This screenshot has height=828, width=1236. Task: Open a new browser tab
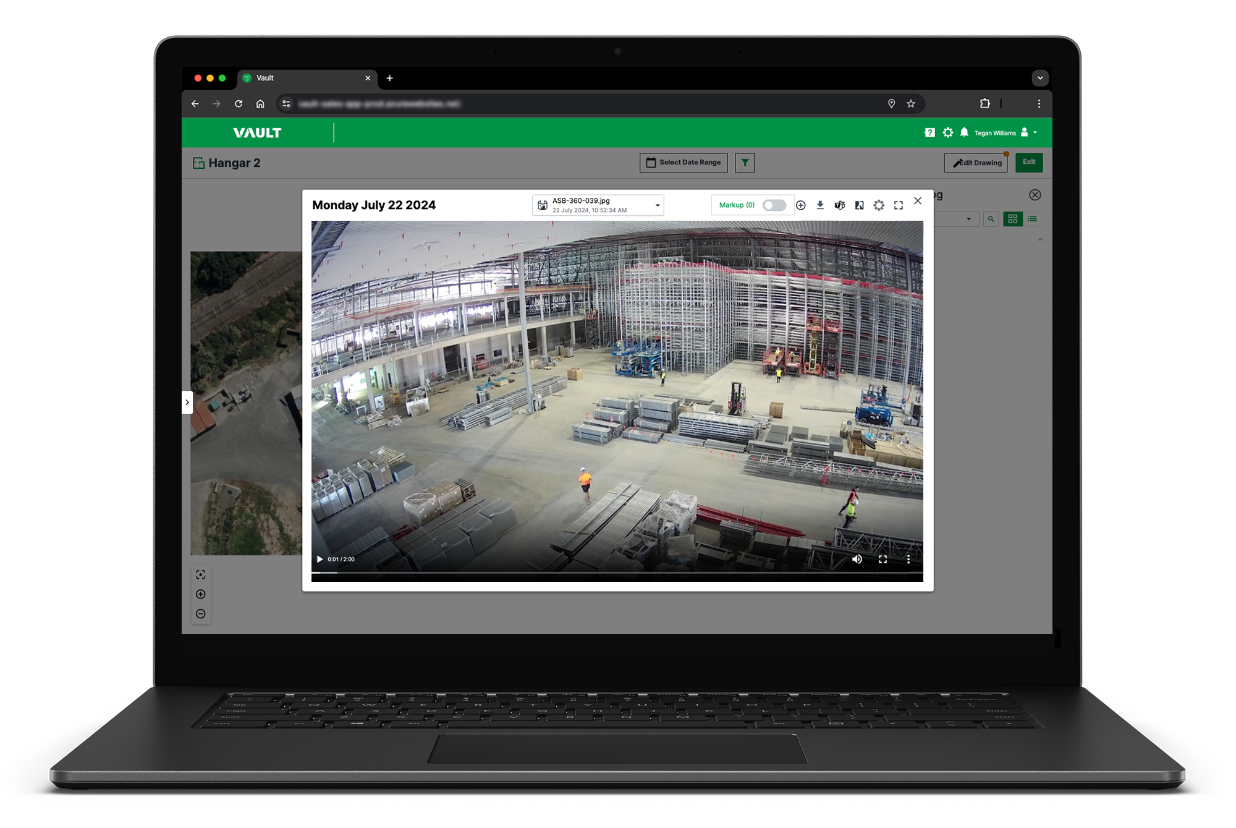pos(389,79)
